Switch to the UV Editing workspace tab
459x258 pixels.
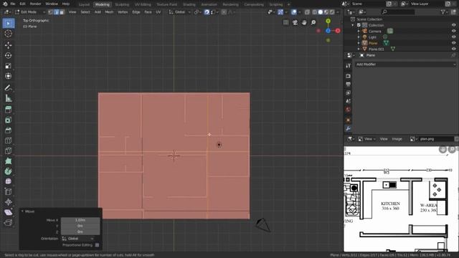click(143, 4)
